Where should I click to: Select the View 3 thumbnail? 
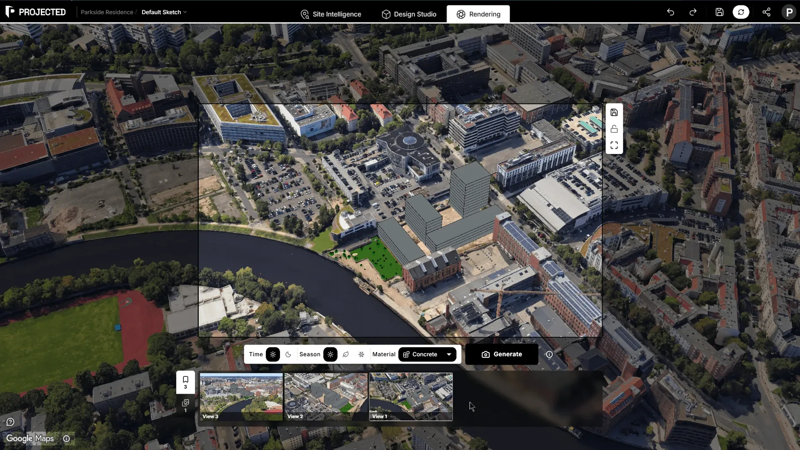pyautogui.click(x=241, y=397)
